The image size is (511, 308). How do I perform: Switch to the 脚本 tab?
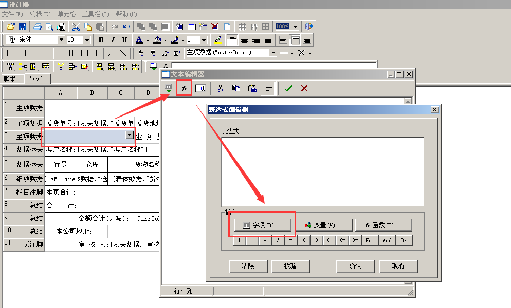[10, 79]
